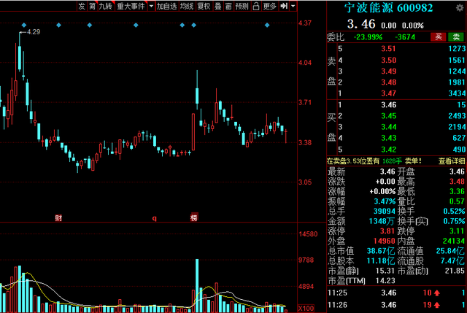Click the 涨停 limit-up price 3.81

coord(387,231)
